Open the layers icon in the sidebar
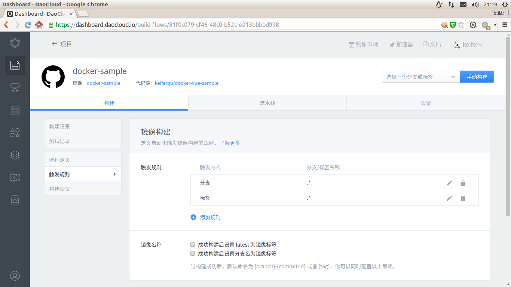This screenshot has height=287, width=511. pyautogui.click(x=15, y=155)
